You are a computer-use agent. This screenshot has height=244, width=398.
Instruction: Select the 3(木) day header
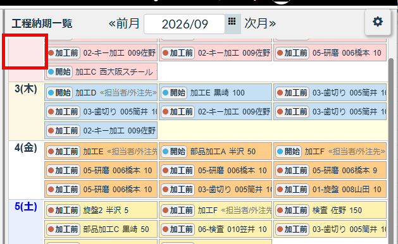[26, 89]
